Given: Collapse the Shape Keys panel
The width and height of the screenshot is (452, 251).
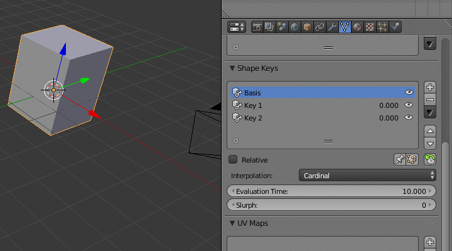Looking at the screenshot, I should (232, 68).
